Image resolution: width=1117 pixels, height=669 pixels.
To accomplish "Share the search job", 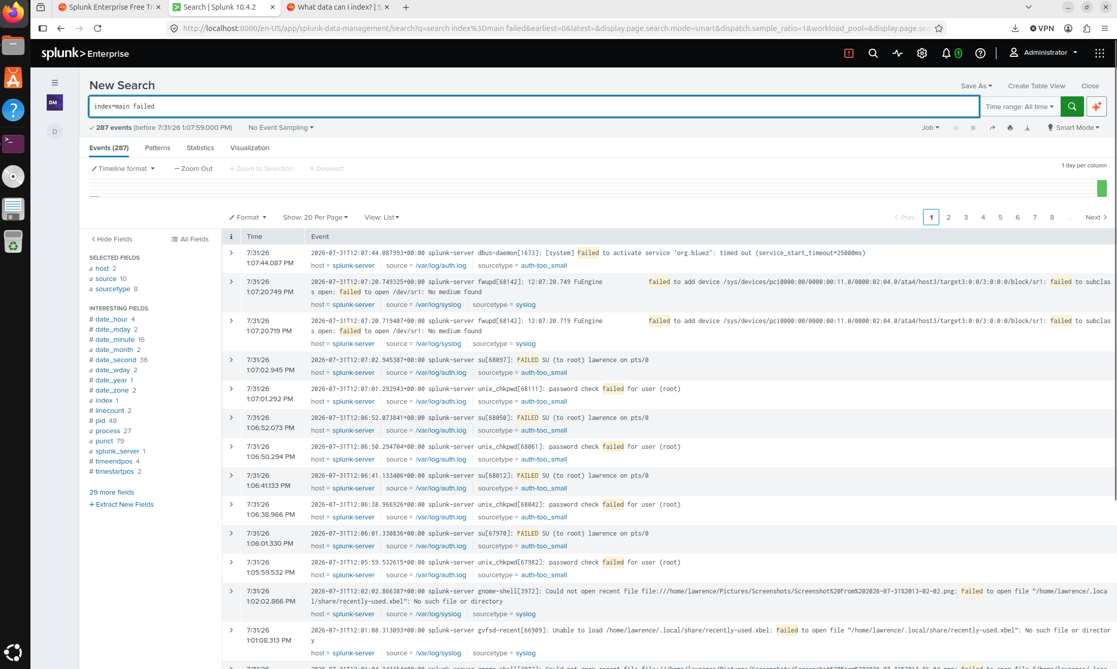I will pyautogui.click(x=992, y=128).
